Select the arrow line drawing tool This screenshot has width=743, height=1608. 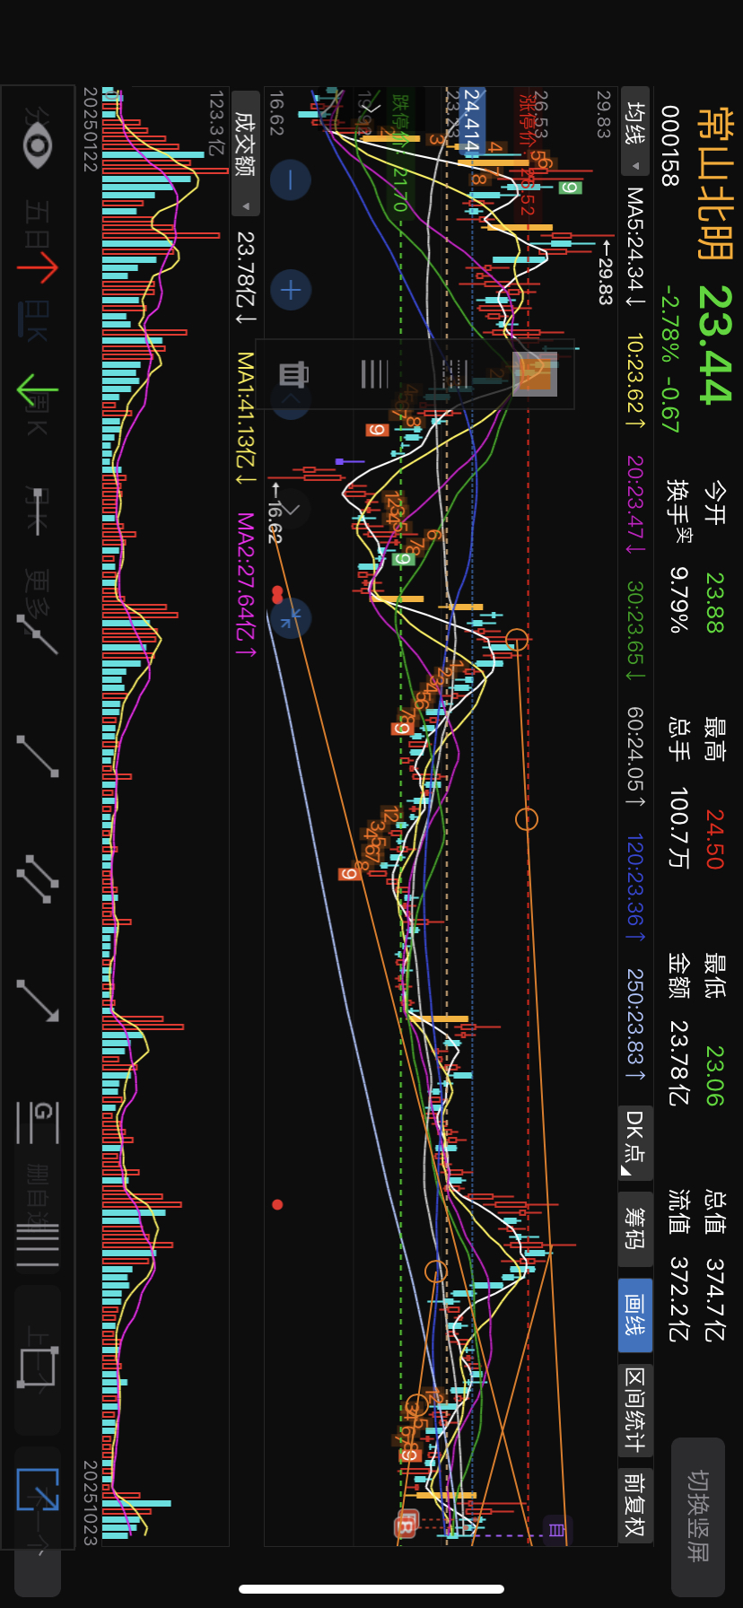pos(37,1001)
